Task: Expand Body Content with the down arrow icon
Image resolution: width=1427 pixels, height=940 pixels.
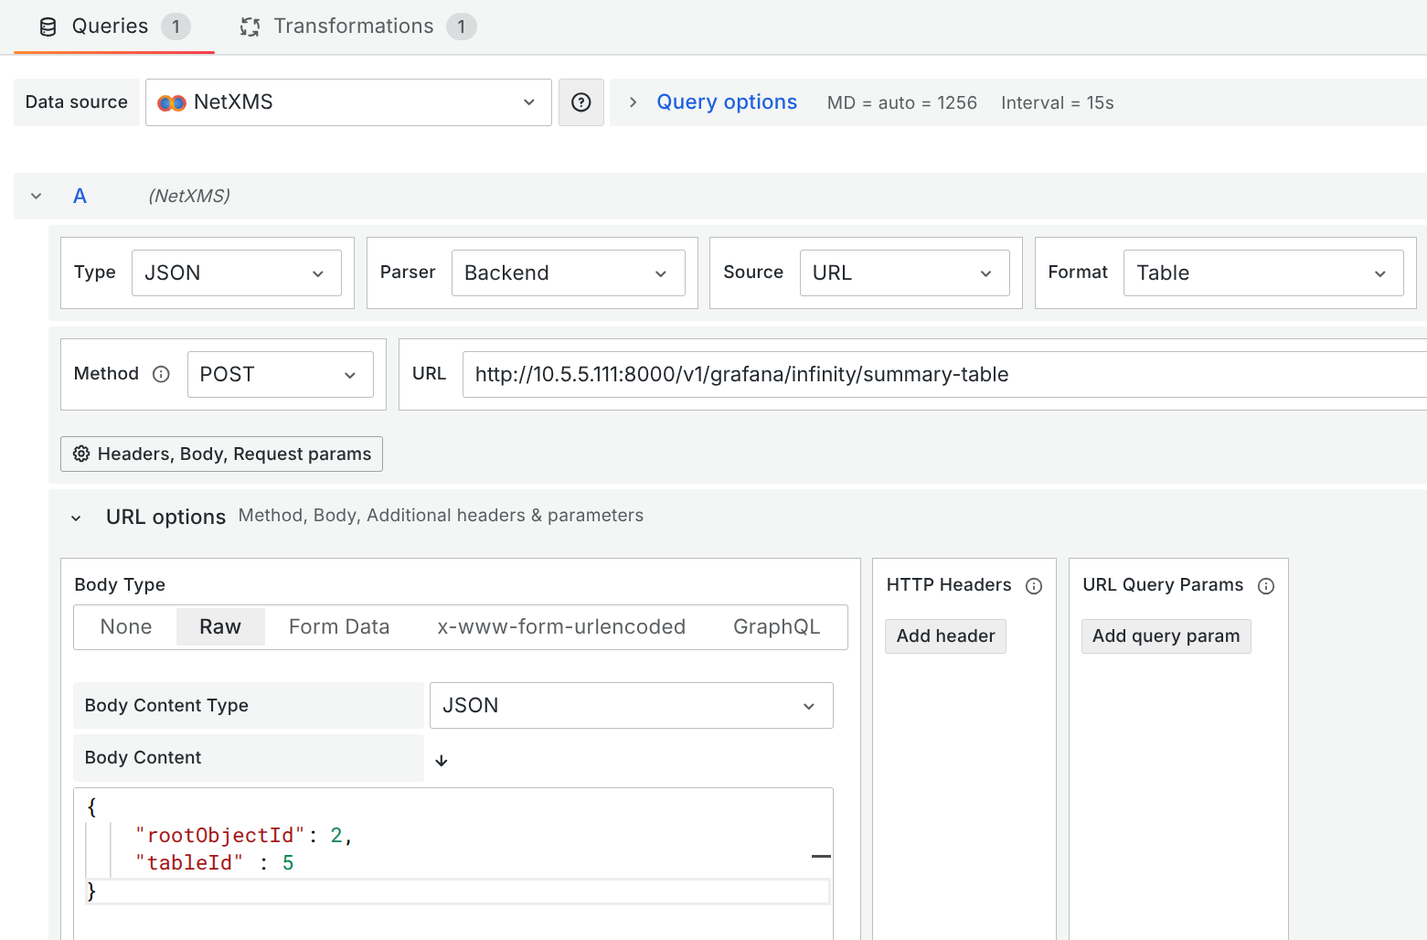Action: 442,759
